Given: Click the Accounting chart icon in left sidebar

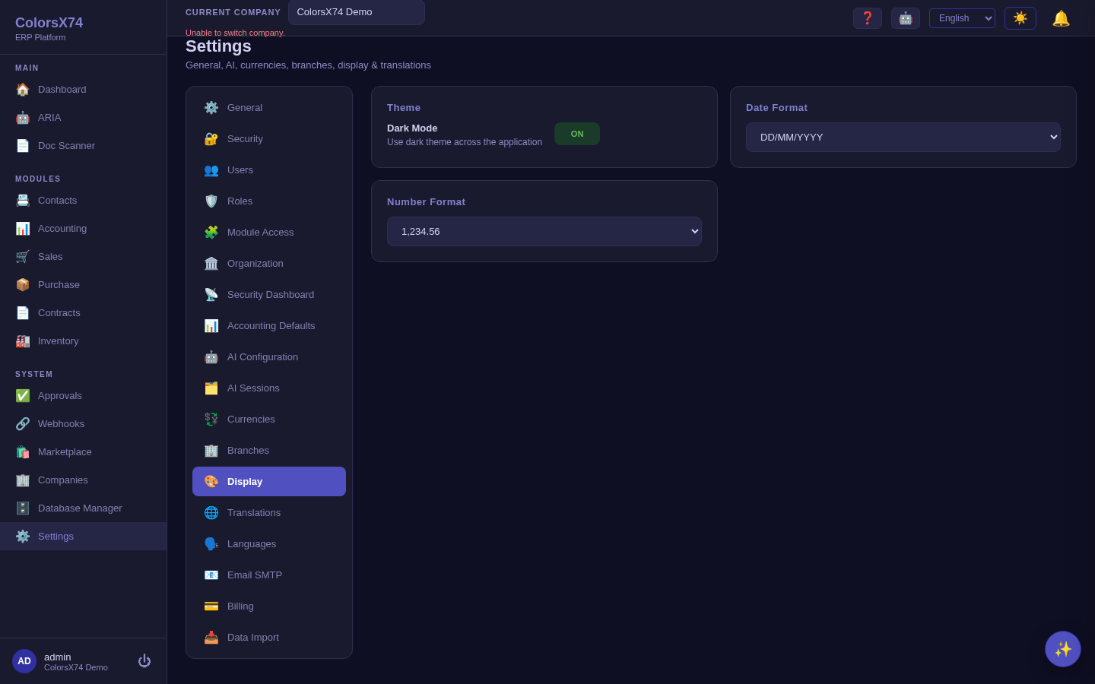Looking at the screenshot, I should coord(23,229).
